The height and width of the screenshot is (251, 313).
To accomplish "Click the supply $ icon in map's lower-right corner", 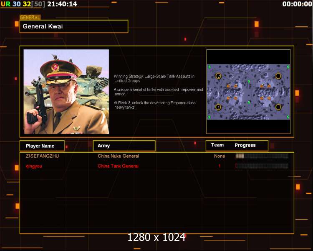I will [x=288, y=117].
